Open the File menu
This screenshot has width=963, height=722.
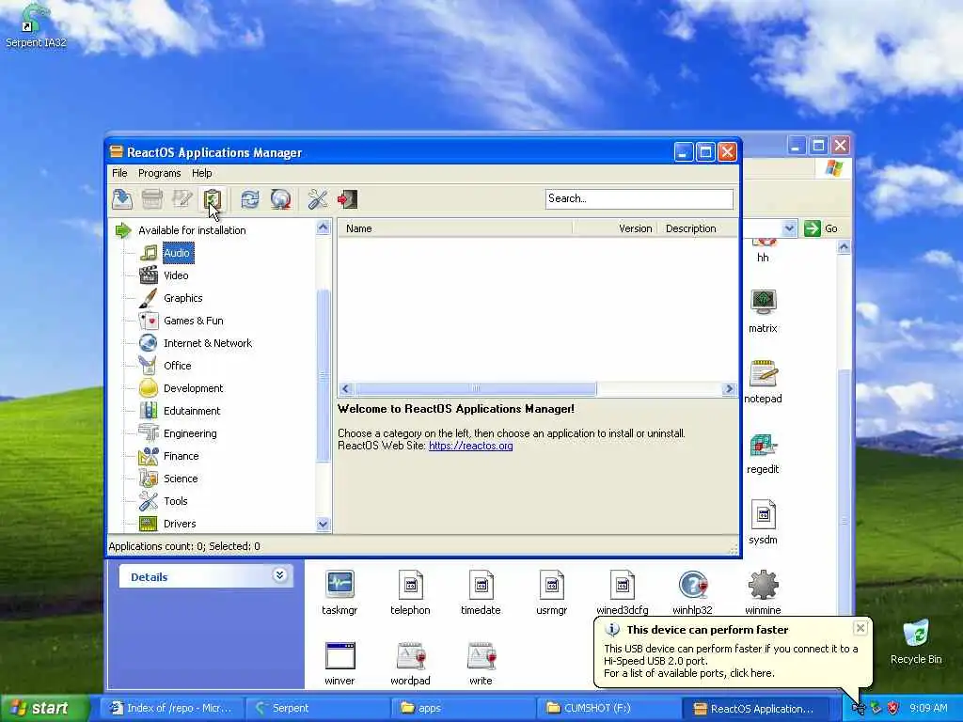pos(119,173)
